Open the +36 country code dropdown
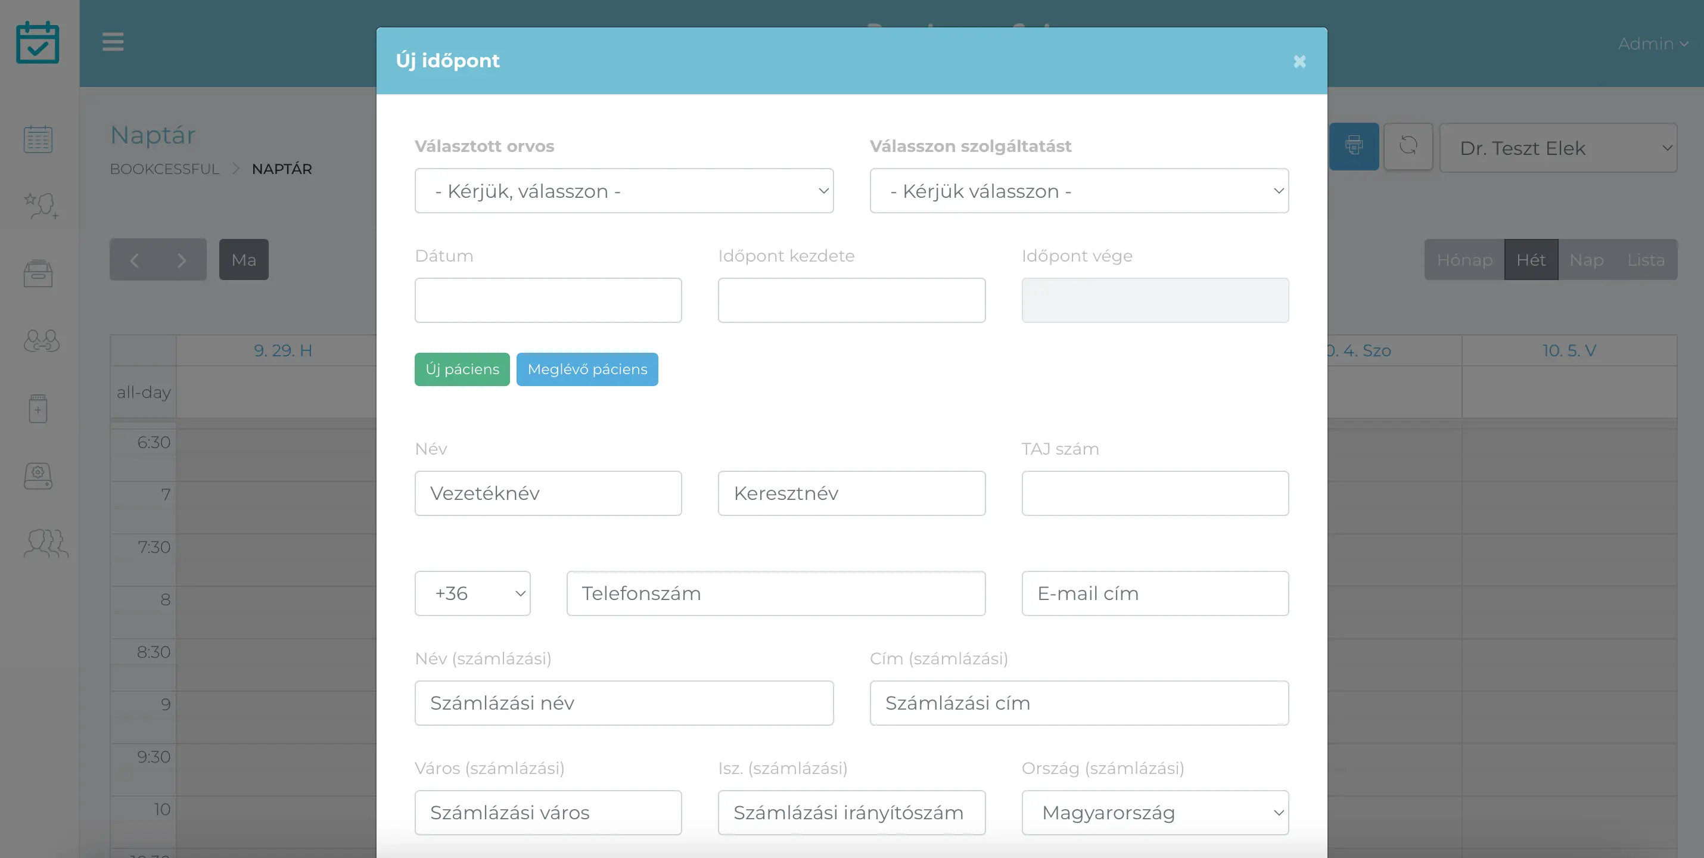Viewport: 1704px width, 858px height. pos(472,593)
